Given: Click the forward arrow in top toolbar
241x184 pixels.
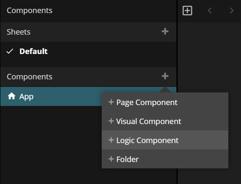Looking at the screenshot, I should pos(232,11).
